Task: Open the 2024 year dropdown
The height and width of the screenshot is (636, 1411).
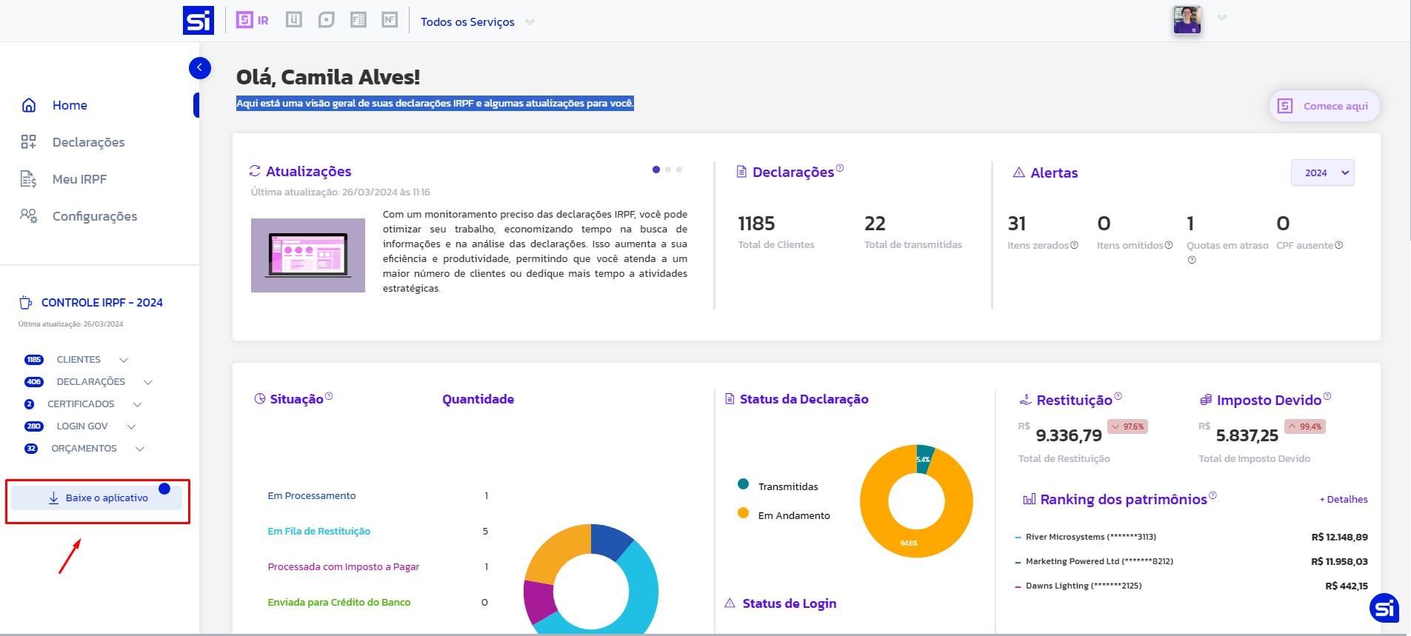Action: (x=1322, y=173)
